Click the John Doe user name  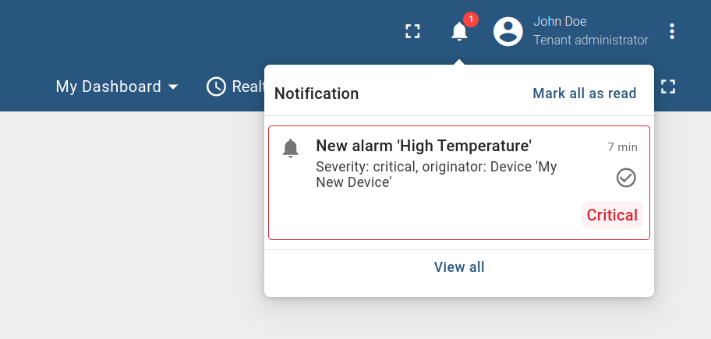pyautogui.click(x=560, y=22)
